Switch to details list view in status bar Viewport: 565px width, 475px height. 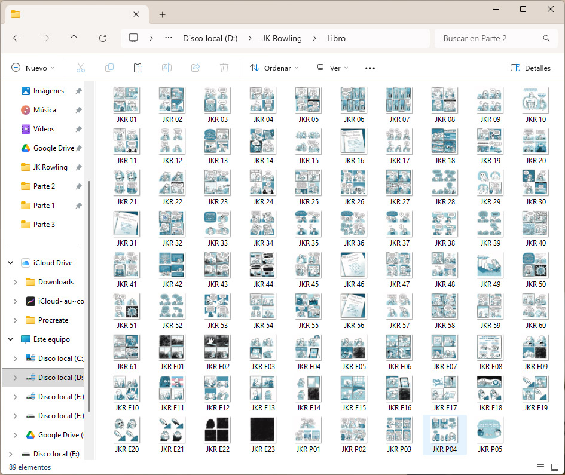point(540,467)
